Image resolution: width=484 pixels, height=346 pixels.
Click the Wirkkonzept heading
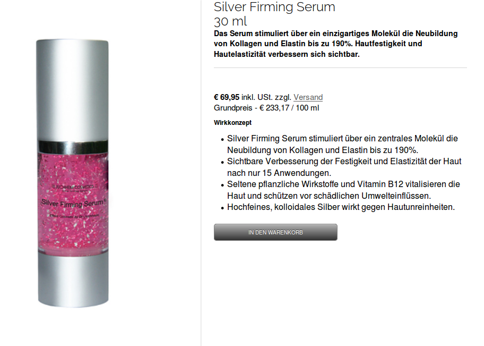(233, 123)
